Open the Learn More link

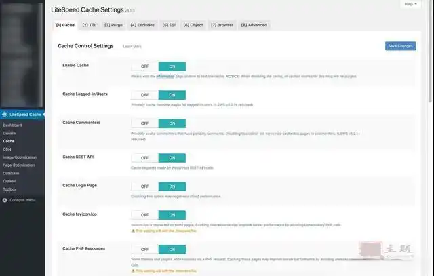132,47
